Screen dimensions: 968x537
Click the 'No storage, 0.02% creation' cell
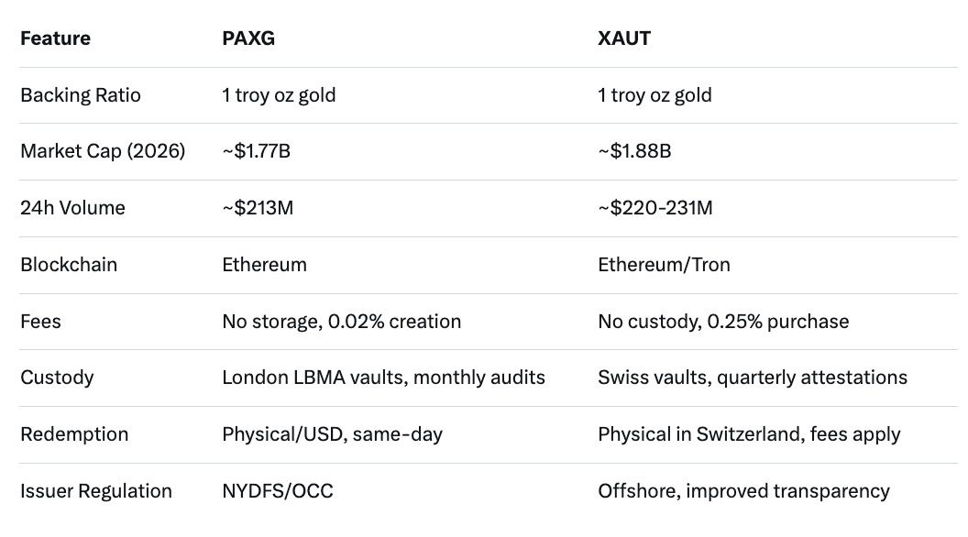[x=341, y=322]
